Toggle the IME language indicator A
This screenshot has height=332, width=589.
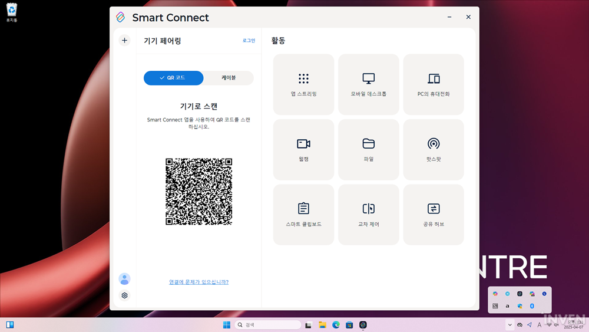pyautogui.click(x=540, y=325)
